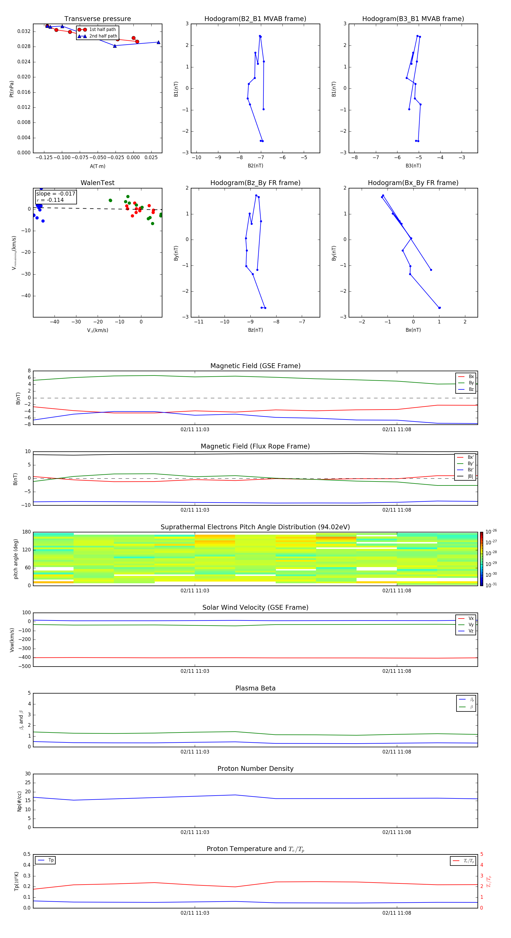This screenshot has height=938, width=511.
Task: Click the "Plasma Beta" plot title
Action: (255, 688)
